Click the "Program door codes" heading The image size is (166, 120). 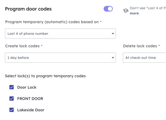[28, 9]
